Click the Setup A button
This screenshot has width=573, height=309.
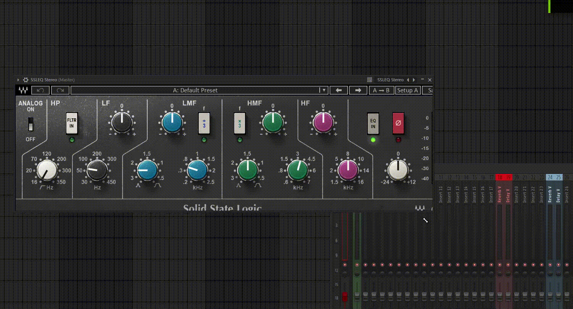[x=407, y=90]
